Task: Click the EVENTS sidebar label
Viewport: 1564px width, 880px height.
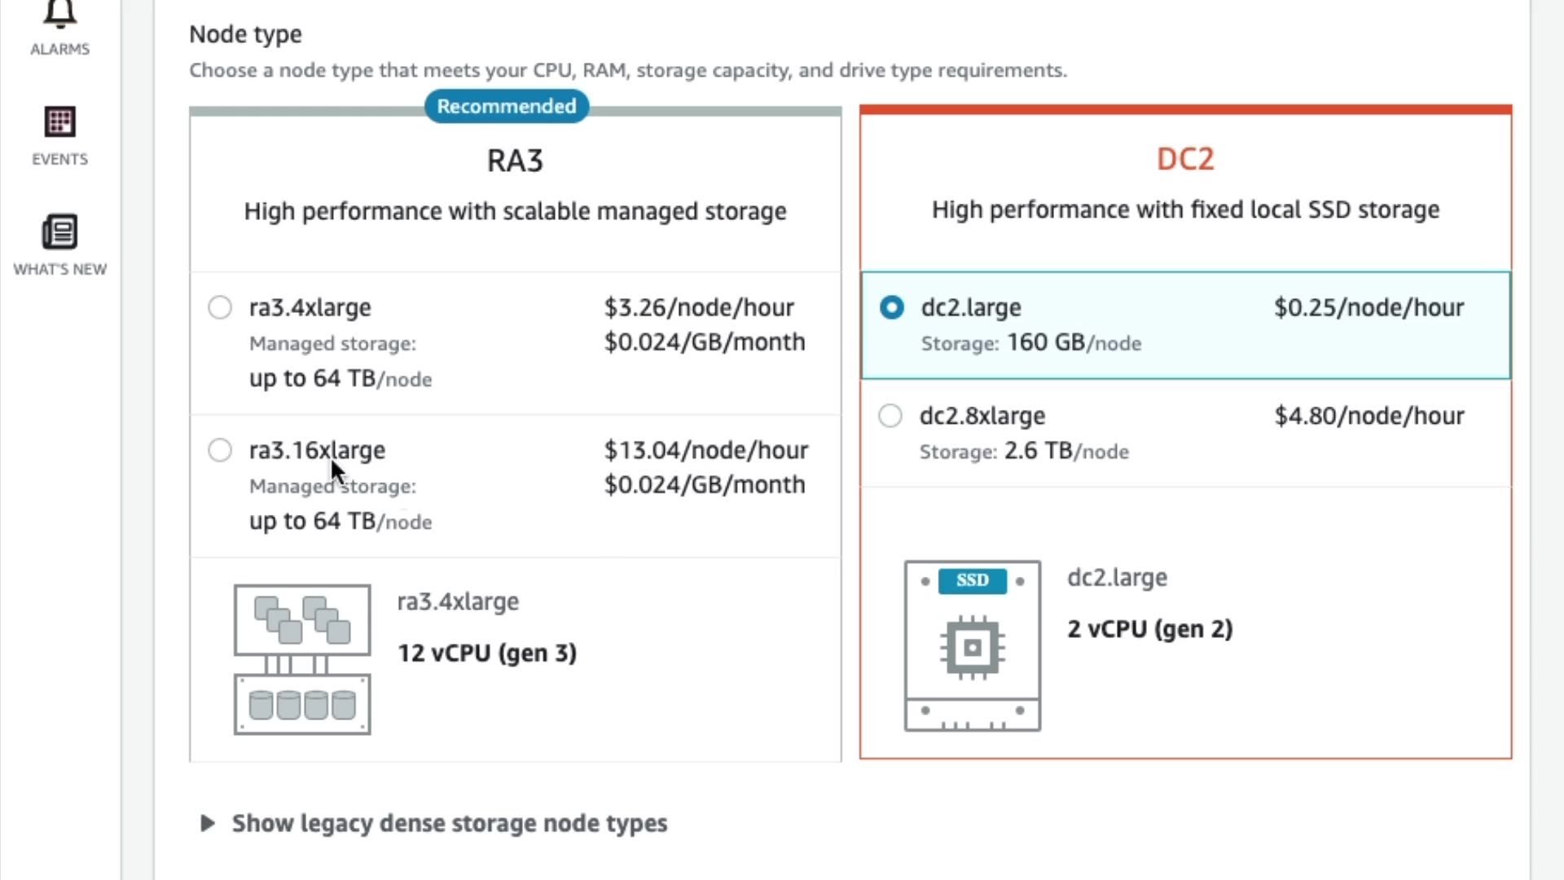Action: (59, 159)
